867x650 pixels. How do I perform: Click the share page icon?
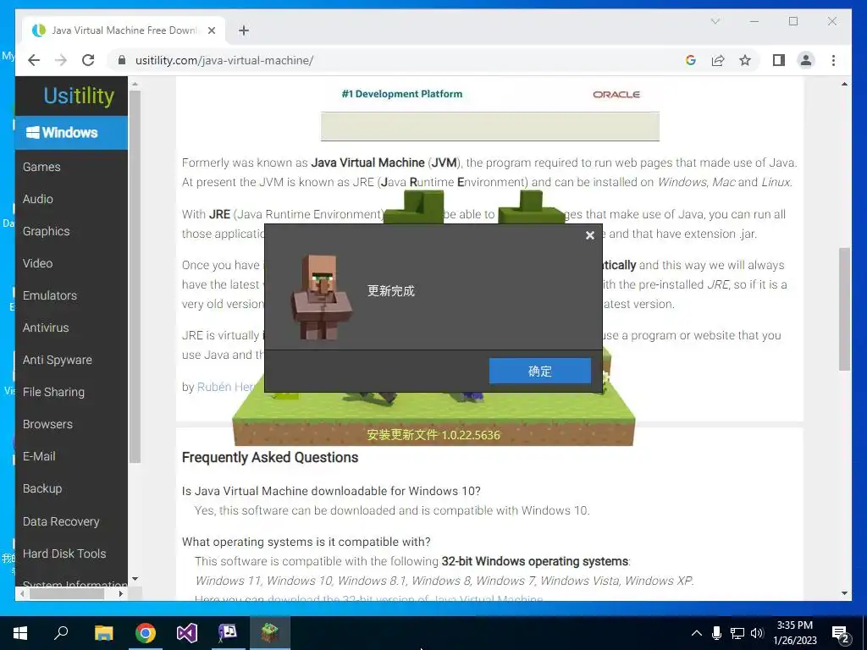click(x=718, y=60)
